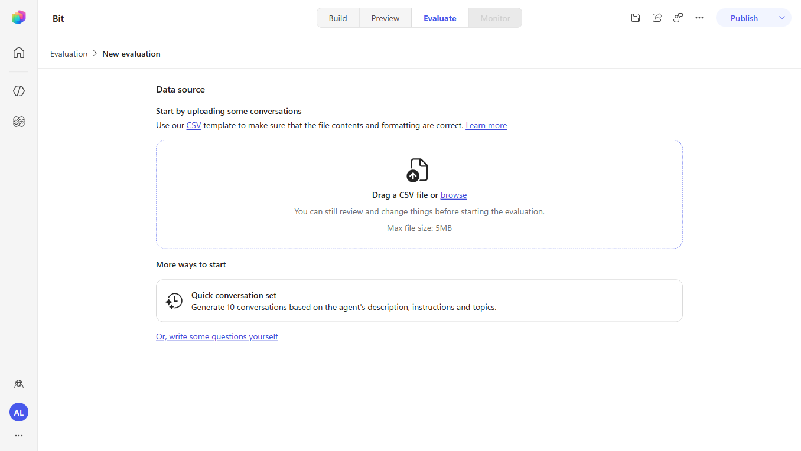Click the save icon in the top bar
Screen dimensions: 801x451
tap(636, 18)
